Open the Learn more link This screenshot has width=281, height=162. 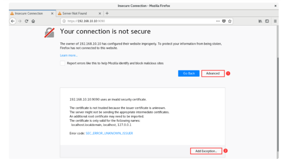(69, 56)
